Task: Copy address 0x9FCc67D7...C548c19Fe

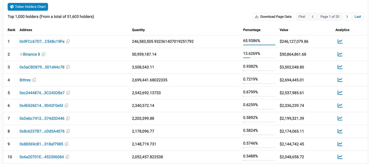Action: click(68, 41)
